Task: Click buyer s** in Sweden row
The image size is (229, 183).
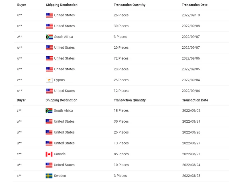Action: (x=19, y=176)
